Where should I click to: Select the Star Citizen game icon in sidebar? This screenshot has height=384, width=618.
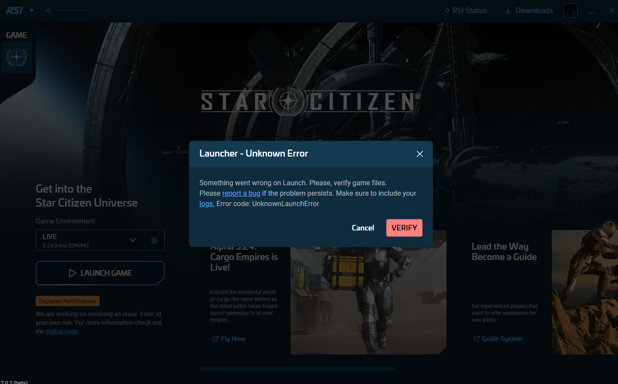17,57
